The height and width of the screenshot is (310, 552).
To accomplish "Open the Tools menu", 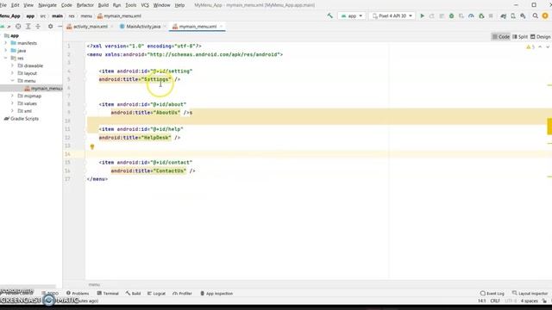I will [x=130, y=5].
